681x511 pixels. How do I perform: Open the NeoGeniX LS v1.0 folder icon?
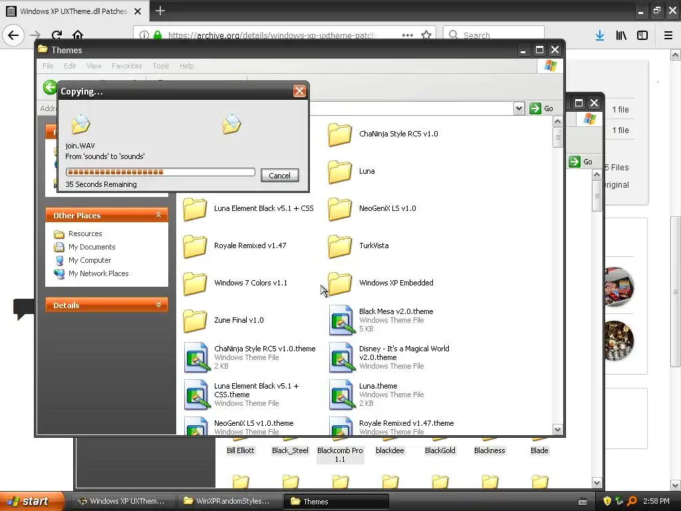tap(340, 209)
